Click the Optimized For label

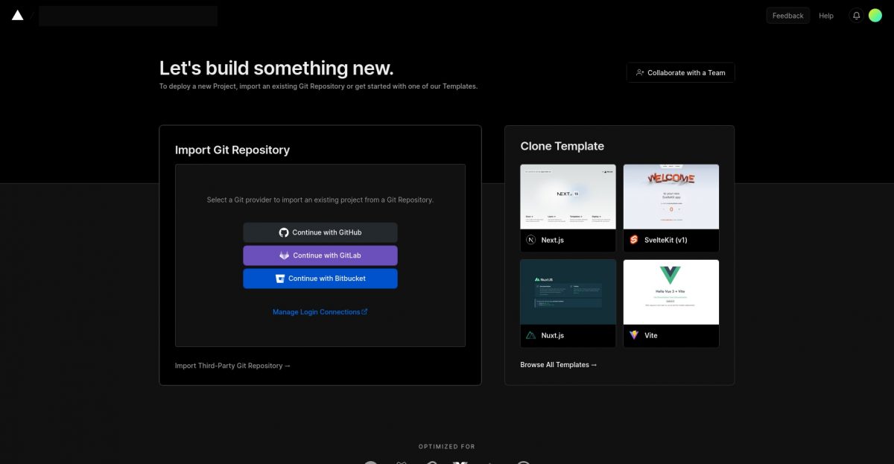tap(447, 447)
